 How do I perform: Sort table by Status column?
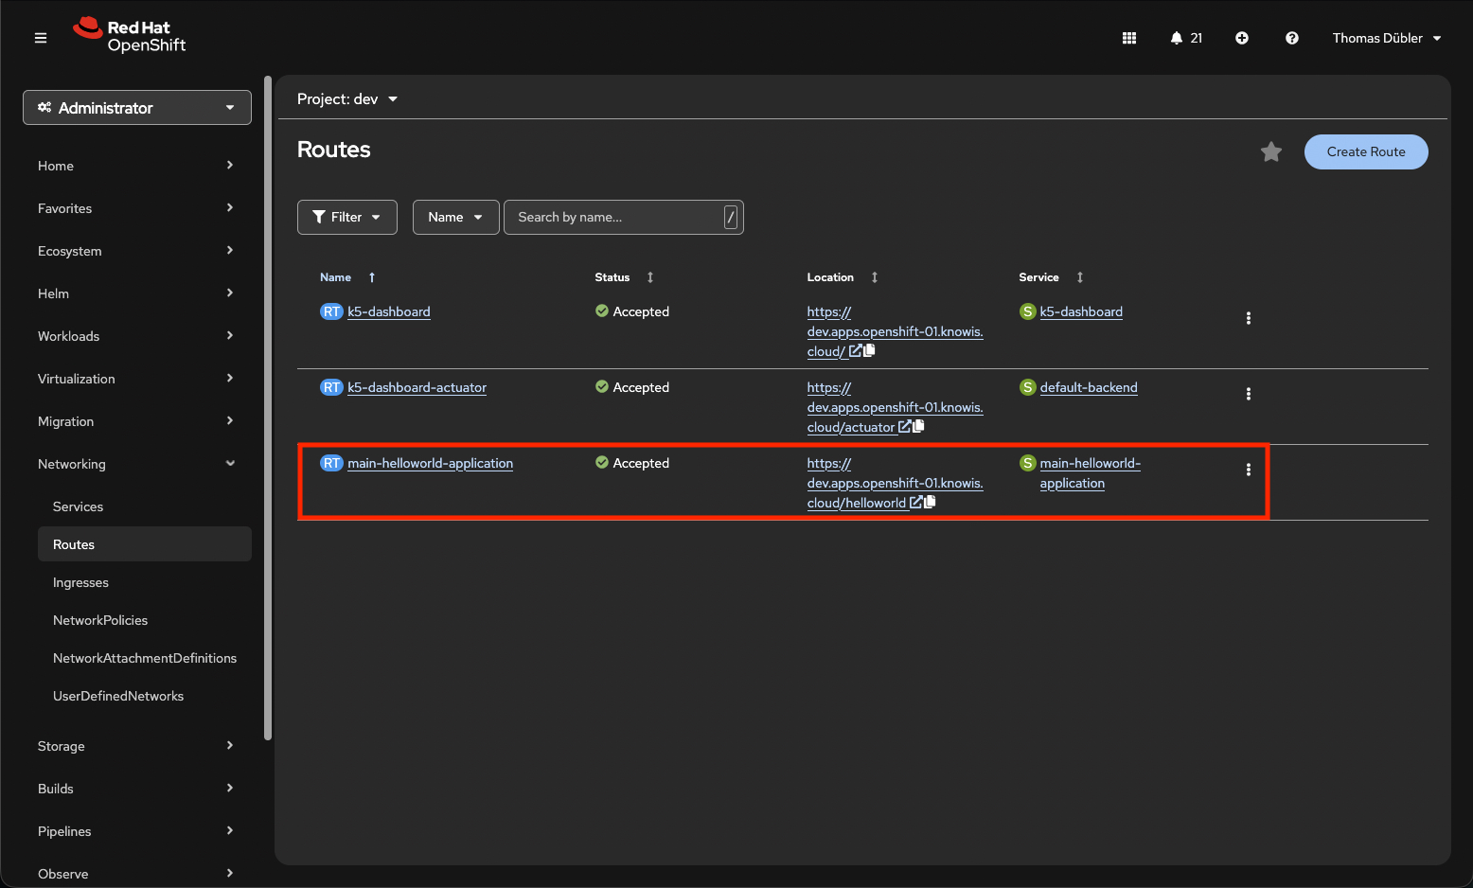pos(650,277)
